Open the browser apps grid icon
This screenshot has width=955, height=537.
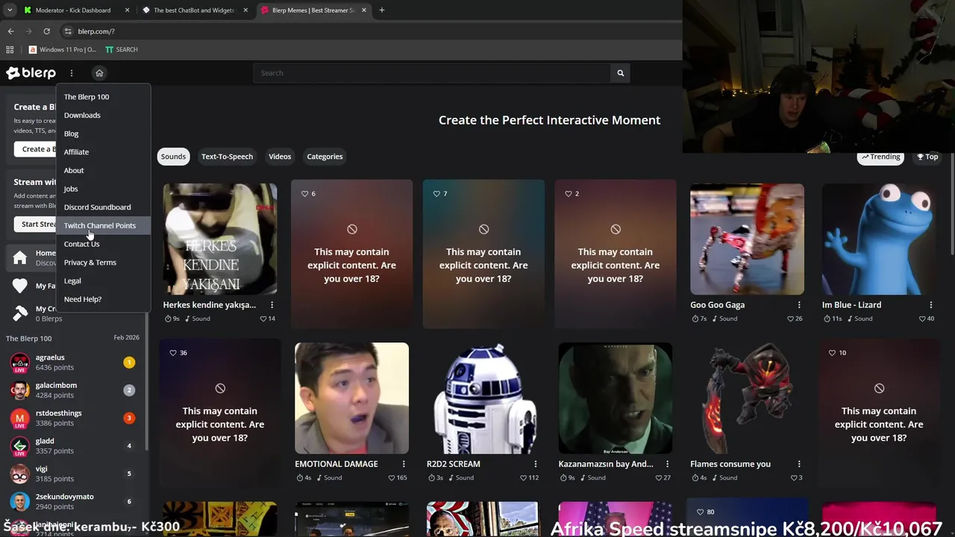(x=10, y=50)
